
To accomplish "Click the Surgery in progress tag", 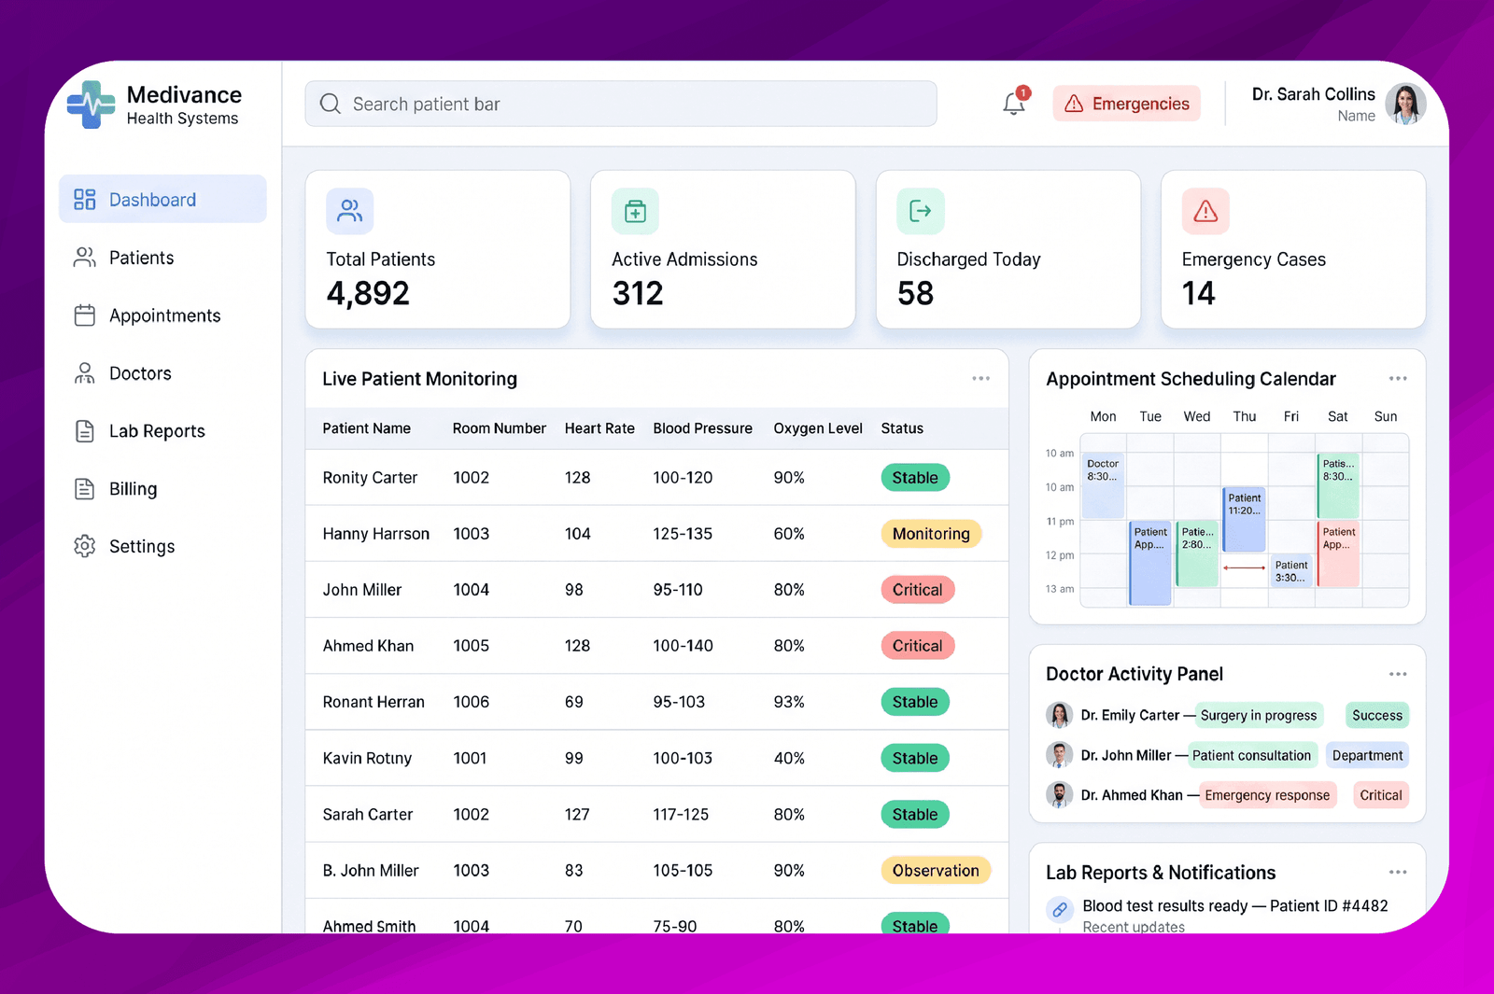I will 1259,716.
